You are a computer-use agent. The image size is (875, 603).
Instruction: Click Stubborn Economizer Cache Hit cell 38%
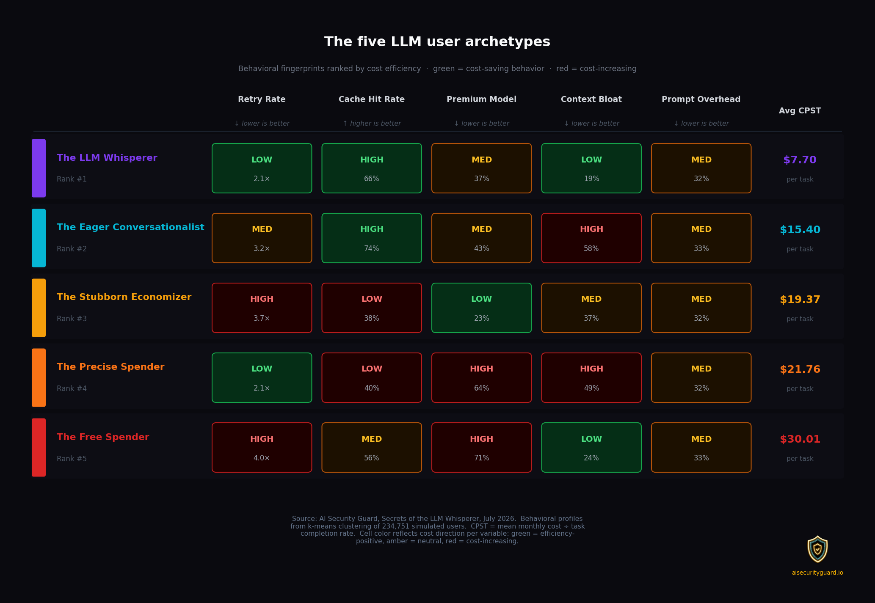372,308
